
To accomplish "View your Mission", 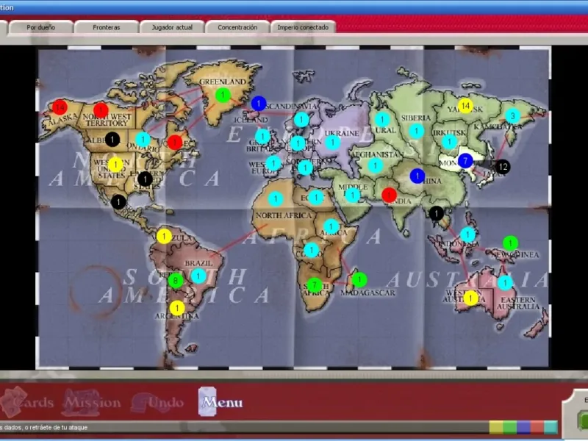I will [x=91, y=402].
